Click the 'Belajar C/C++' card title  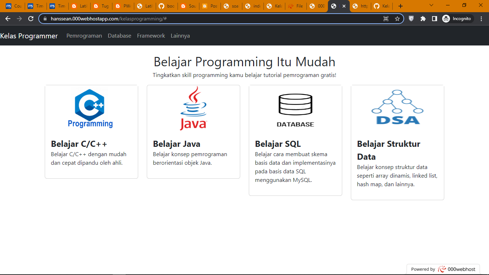coord(79,144)
